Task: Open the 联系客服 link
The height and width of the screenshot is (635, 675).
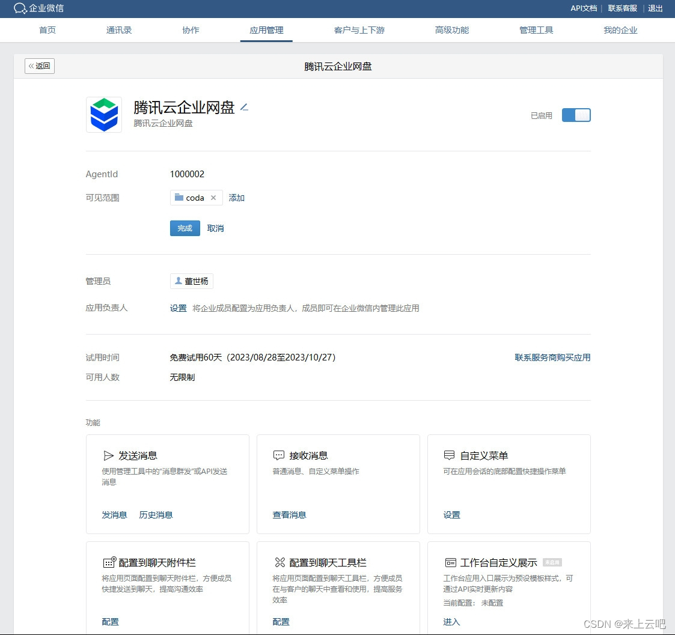Action: click(x=623, y=8)
